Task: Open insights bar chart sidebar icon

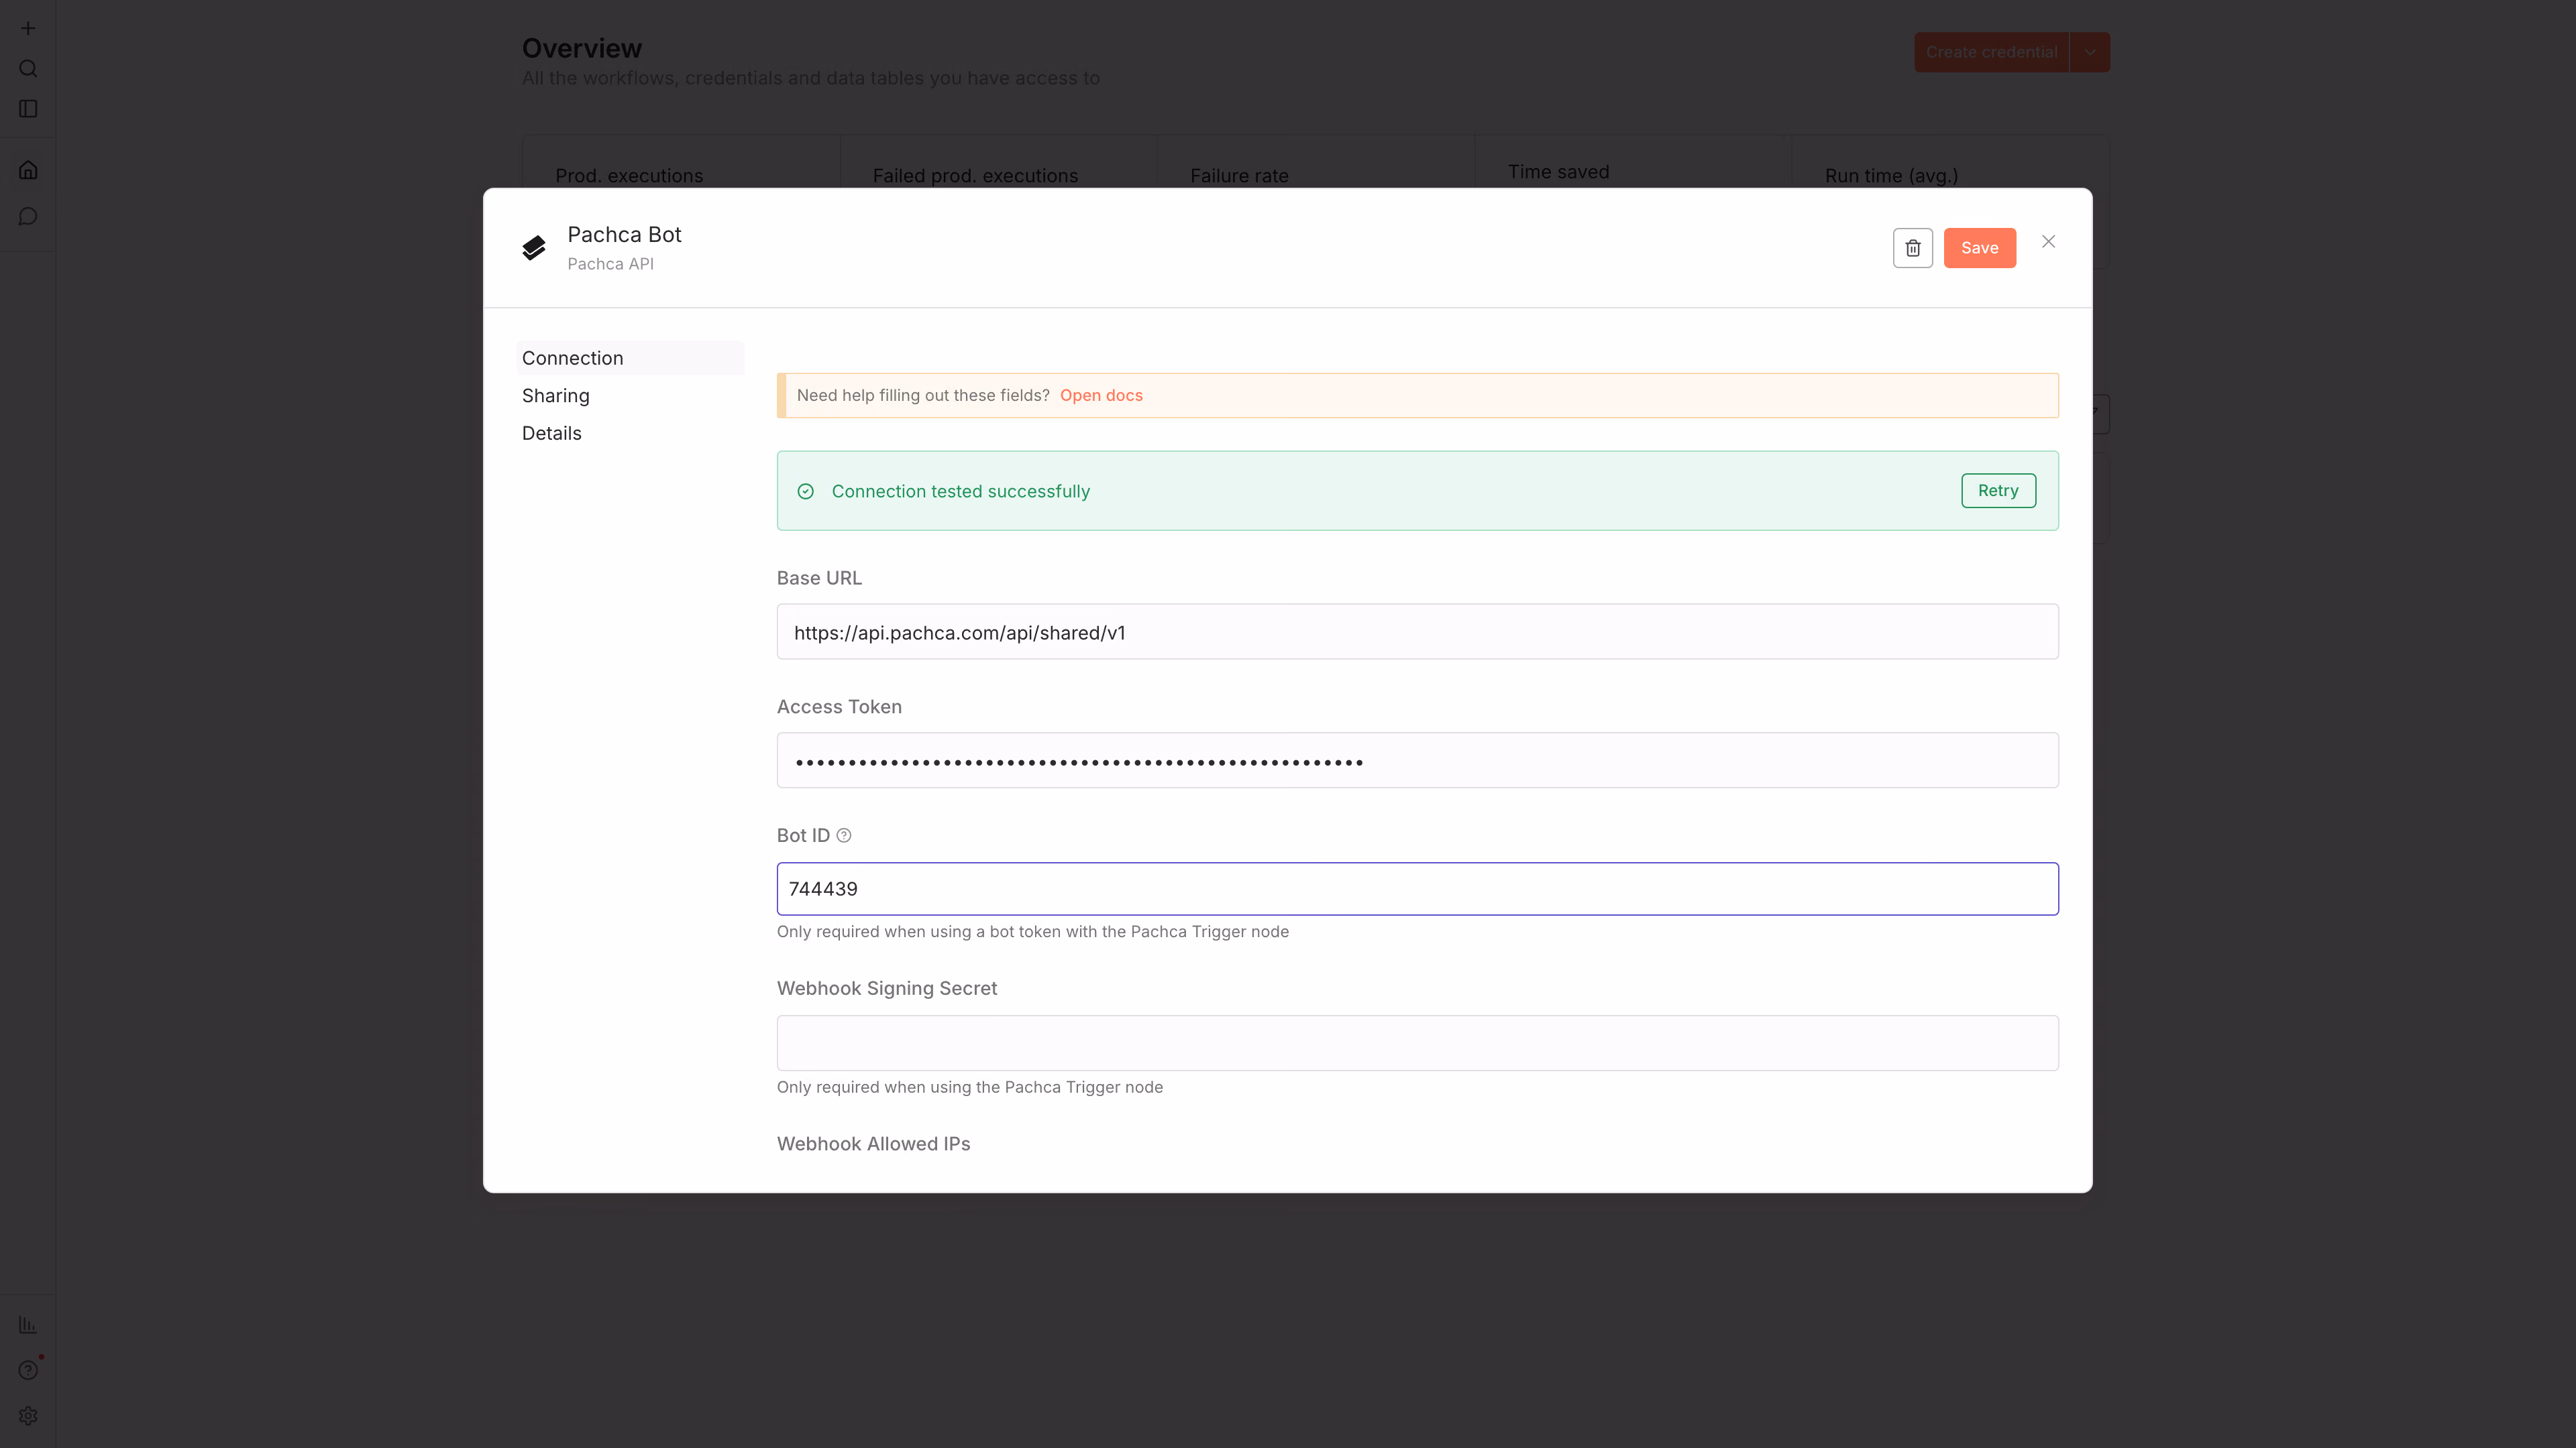Action: click(28, 1324)
